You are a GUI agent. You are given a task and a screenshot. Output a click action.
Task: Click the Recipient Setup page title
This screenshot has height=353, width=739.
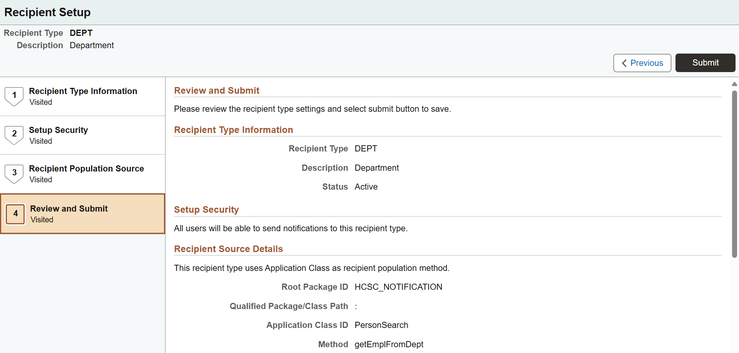tap(47, 12)
